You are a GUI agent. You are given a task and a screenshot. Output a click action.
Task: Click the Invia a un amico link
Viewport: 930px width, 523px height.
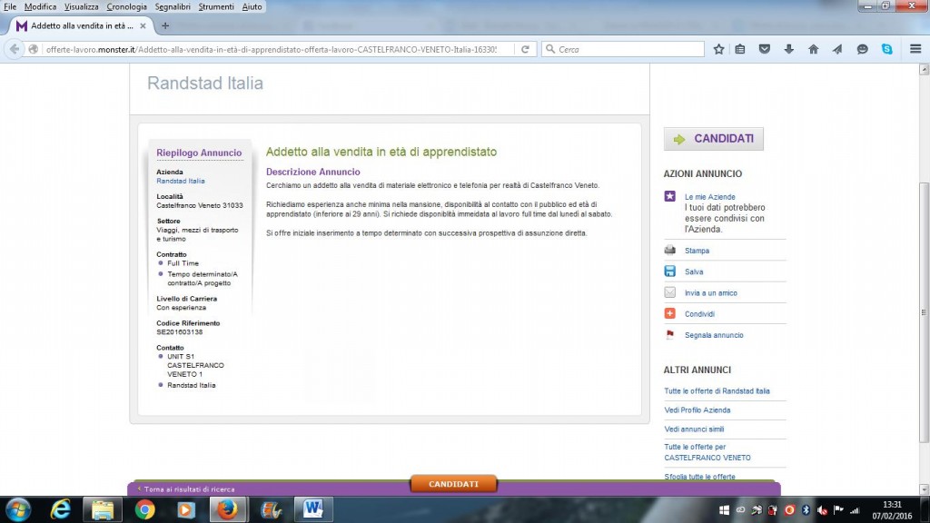[710, 293]
